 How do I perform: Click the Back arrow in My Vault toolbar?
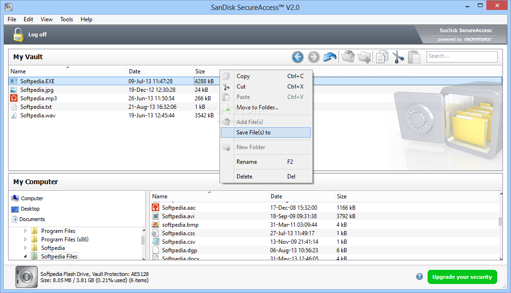click(298, 57)
